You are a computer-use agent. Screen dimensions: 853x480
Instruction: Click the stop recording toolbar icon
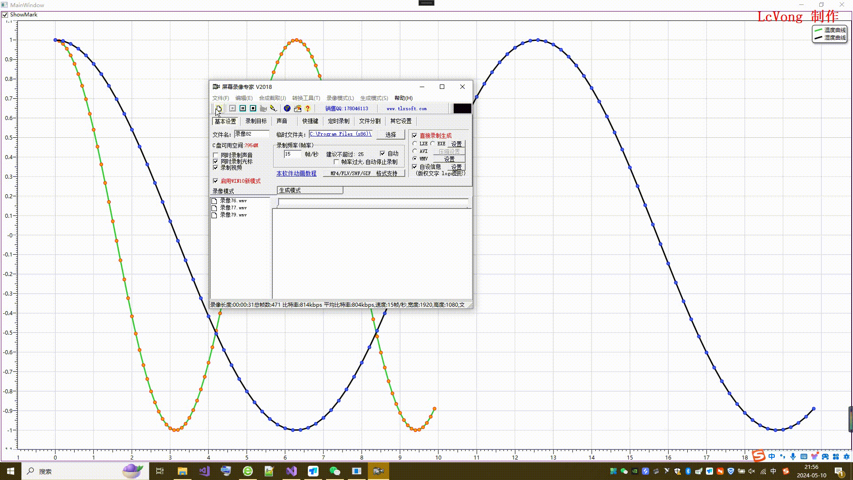click(x=253, y=108)
